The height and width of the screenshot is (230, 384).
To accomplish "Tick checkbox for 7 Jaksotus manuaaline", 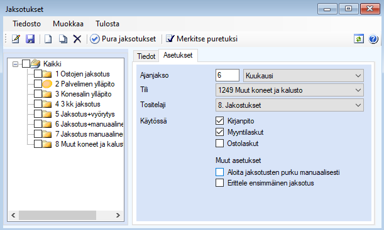I will click(38, 133).
